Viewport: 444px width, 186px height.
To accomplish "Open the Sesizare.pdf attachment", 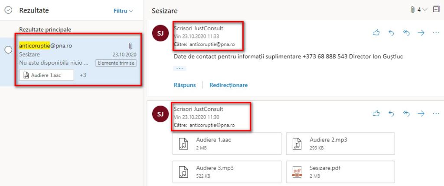I will 340,172.
